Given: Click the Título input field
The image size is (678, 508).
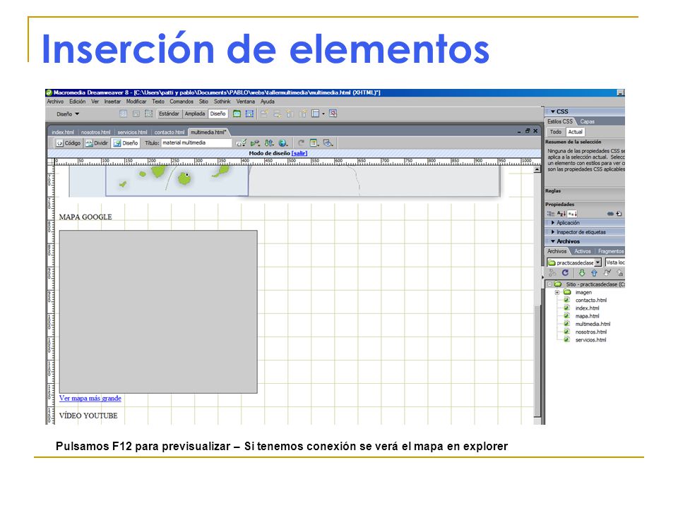Looking at the screenshot, I should click(197, 143).
